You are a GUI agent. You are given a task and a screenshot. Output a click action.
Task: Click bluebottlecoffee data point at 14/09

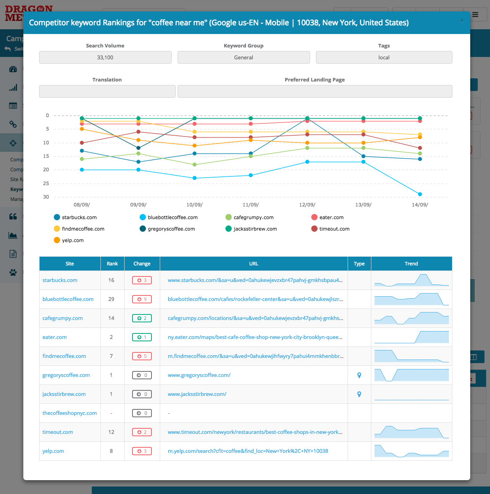pyautogui.click(x=420, y=194)
